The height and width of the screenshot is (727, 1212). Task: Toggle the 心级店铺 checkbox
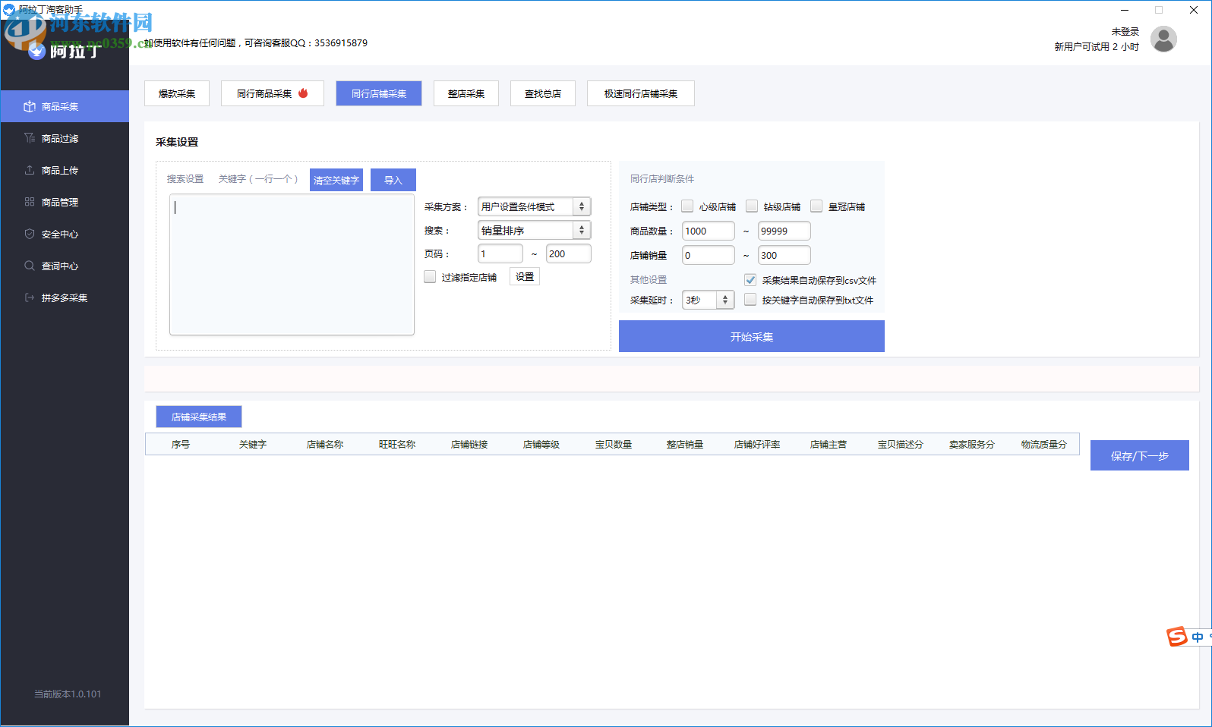pyautogui.click(x=687, y=206)
